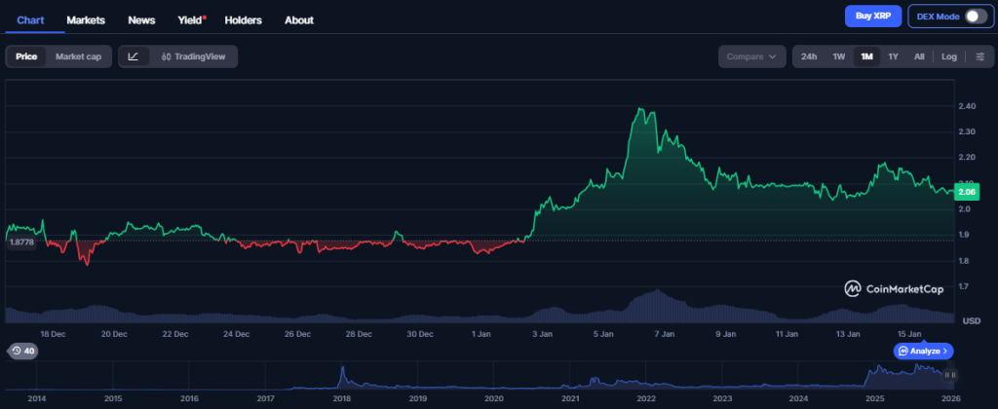Show the 24h price range

coord(809,56)
